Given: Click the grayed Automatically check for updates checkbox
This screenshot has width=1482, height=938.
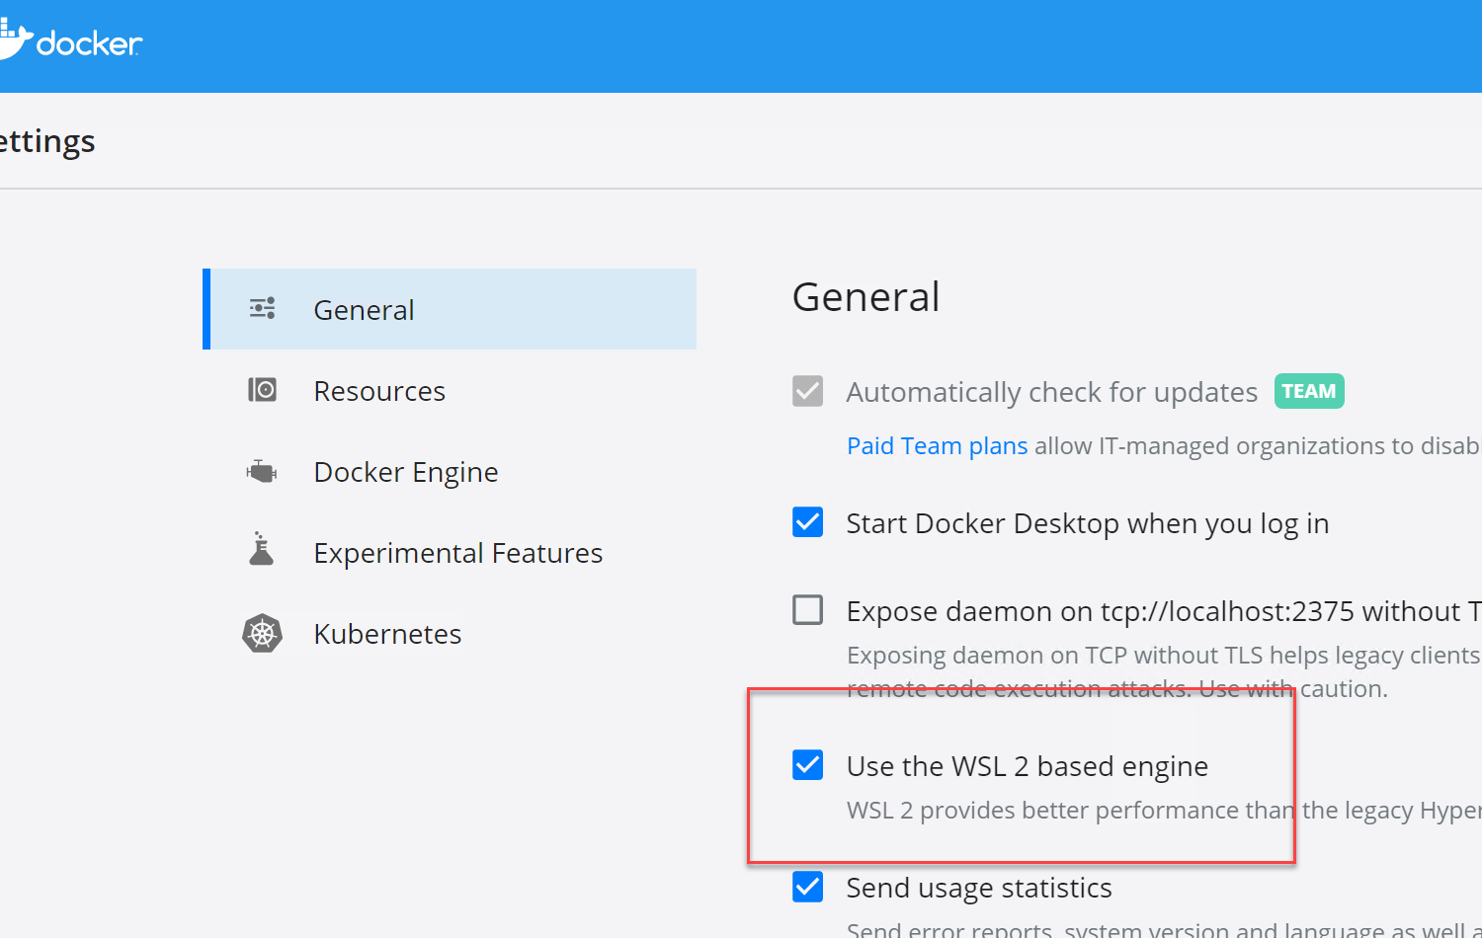Looking at the screenshot, I should (x=807, y=391).
